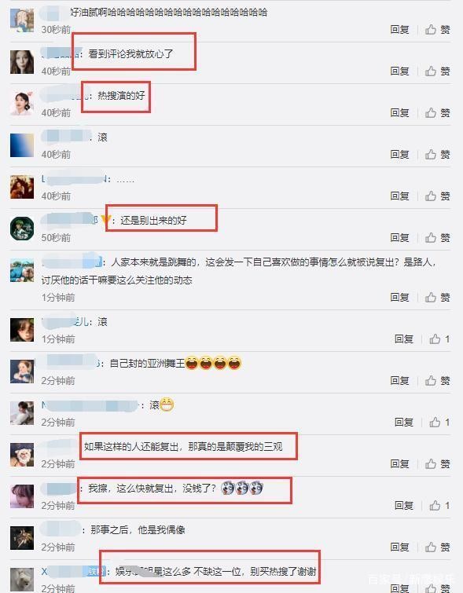Screen dimensions: 463x593
Task: Like the '我擦，这么快就复出' comment
Action: tap(439, 505)
